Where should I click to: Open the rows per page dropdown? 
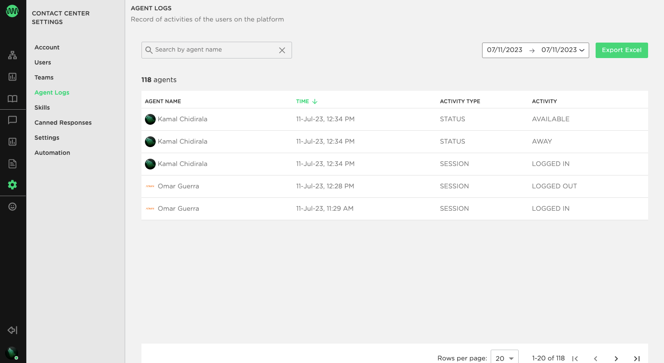(504, 358)
